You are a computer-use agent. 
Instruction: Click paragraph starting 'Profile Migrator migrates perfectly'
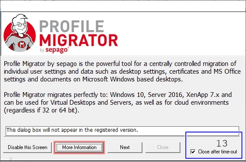(x=118, y=103)
